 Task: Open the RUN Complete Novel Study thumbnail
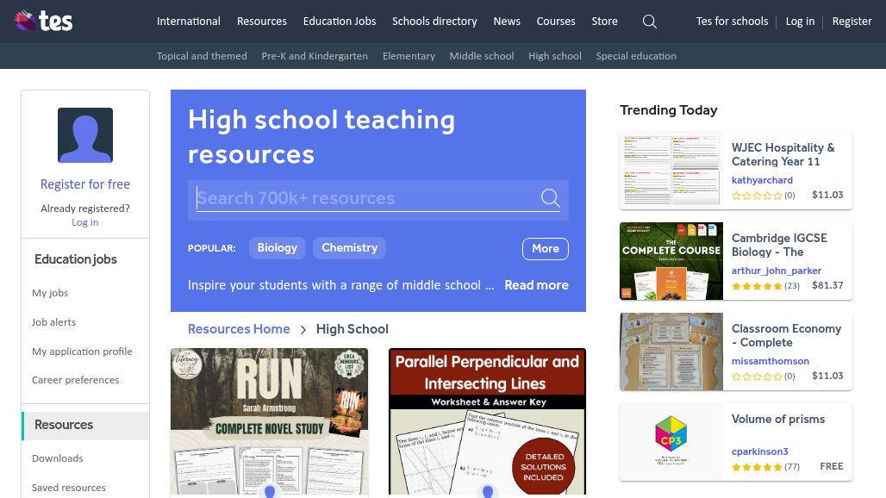270,422
